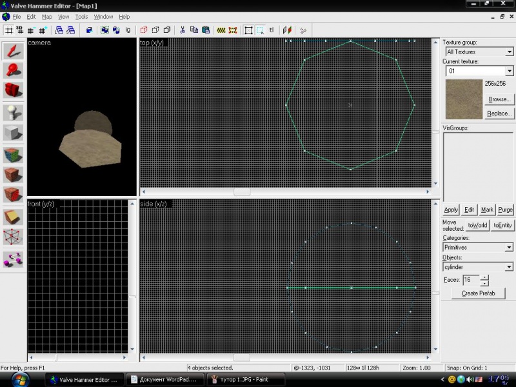The image size is (516, 387).
Task: Click the toEntity button
Action: coord(502,225)
